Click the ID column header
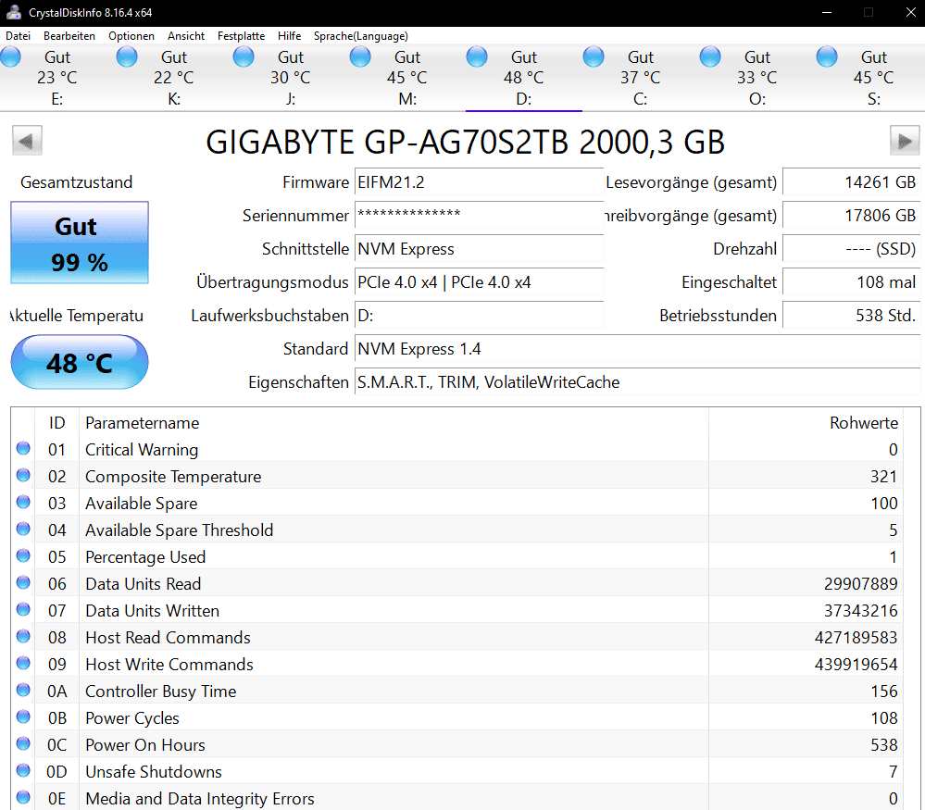Image resolution: width=925 pixels, height=810 pixels. [x=56, y=422]
